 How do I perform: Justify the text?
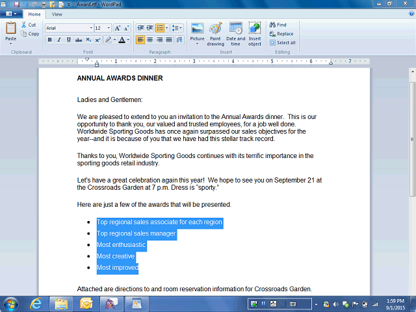click(x=169, y=40)
